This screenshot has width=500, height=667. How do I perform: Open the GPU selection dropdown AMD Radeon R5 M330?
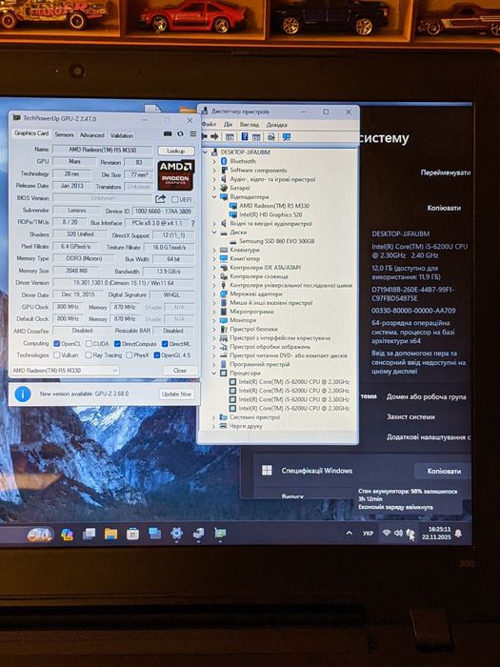click(x=64, y=371)
